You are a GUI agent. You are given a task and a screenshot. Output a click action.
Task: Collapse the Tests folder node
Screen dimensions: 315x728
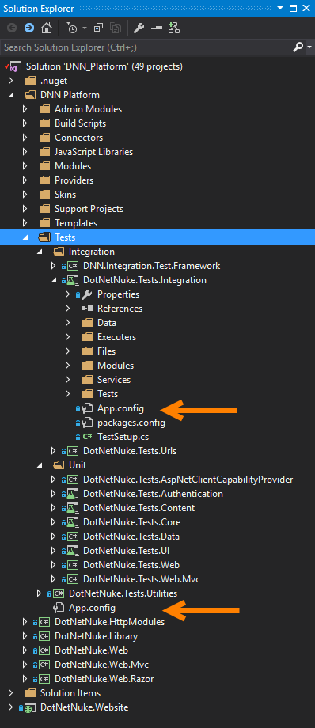(x=25, y=237)
